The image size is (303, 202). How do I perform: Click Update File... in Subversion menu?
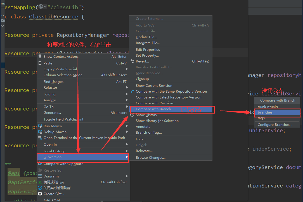[171, 37]
